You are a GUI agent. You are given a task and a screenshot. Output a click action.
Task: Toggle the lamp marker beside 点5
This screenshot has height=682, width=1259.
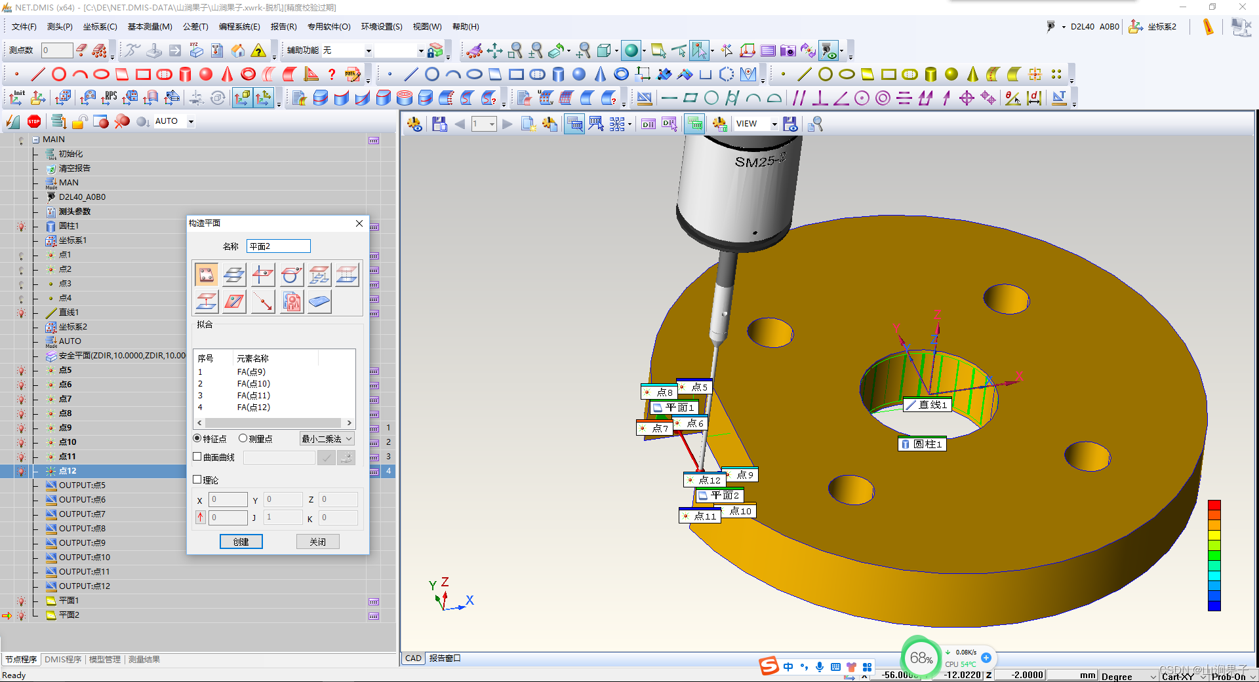(x=21, y=370)
